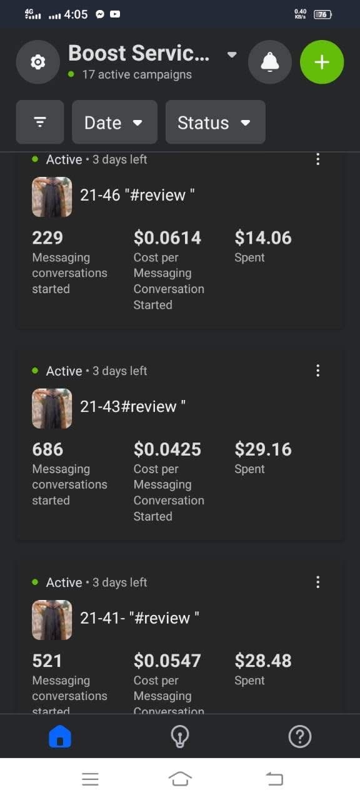Viewport: 360px width, 800px height.
Task: Tap the Android back navigation button
Action: pos(274,779)
